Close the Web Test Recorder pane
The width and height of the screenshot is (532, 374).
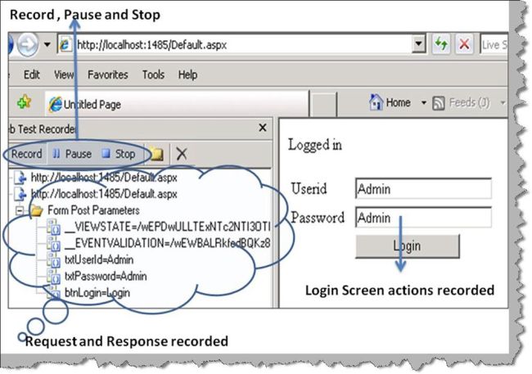(x=262, y=128)
